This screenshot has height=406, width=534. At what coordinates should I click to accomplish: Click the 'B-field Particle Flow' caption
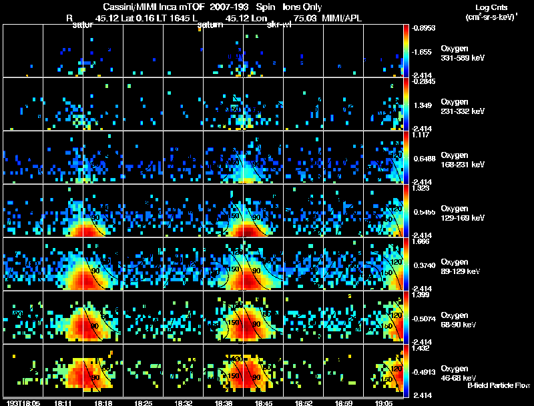[499, 385]
